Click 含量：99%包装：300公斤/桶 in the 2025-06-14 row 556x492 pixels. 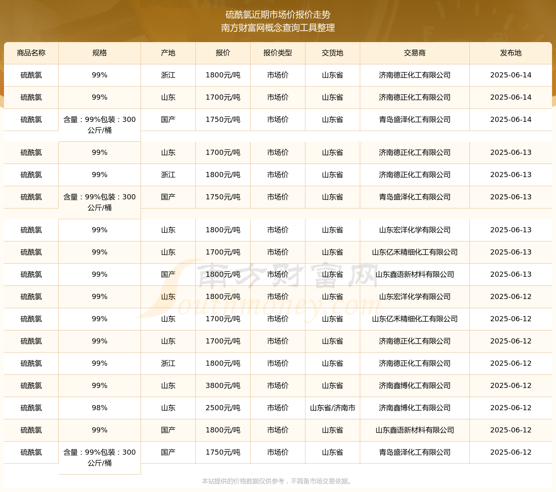(100, 125)
